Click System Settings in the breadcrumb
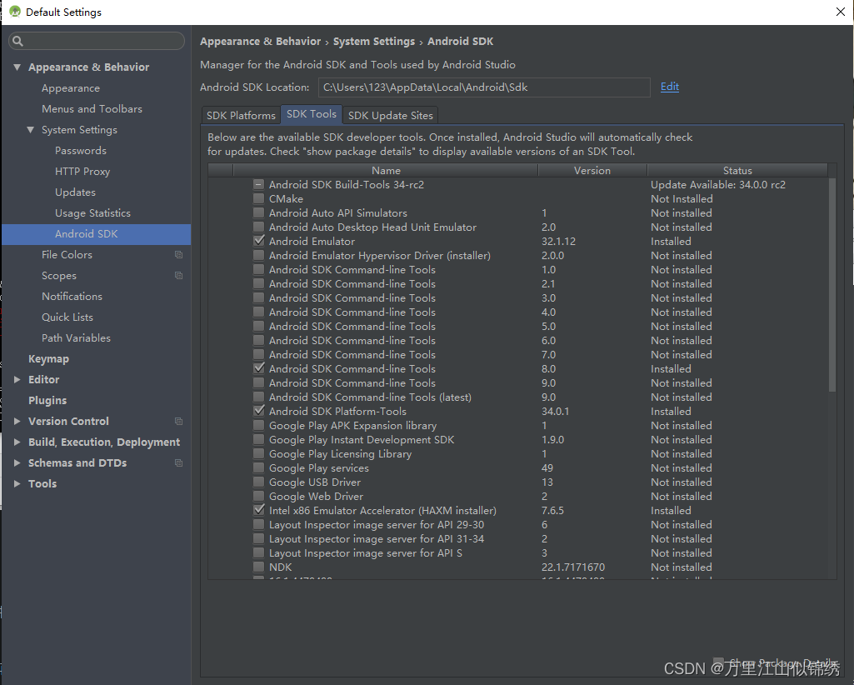 tap(373, 42)
